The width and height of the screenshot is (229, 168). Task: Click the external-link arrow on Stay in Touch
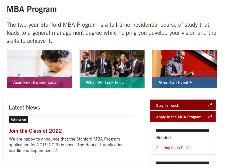210,105
